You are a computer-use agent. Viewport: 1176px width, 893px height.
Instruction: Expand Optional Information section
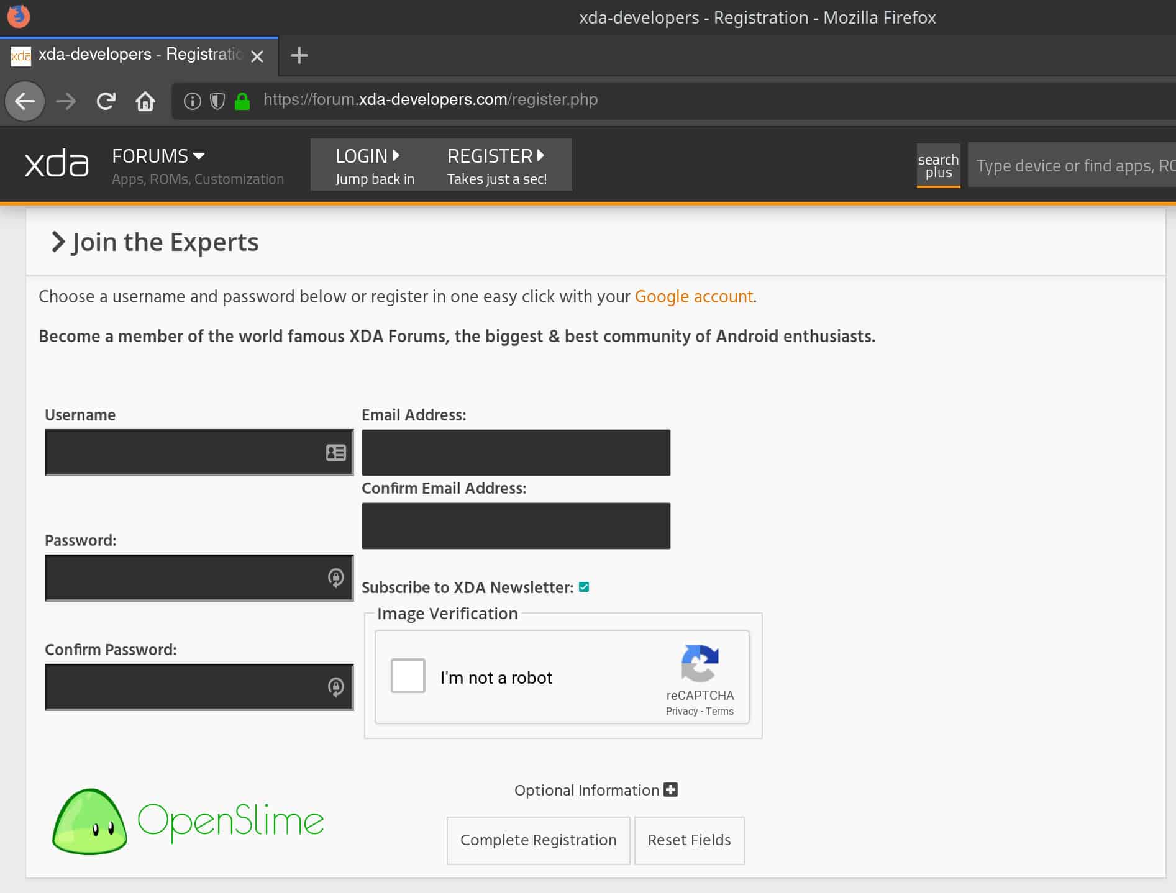670,790
